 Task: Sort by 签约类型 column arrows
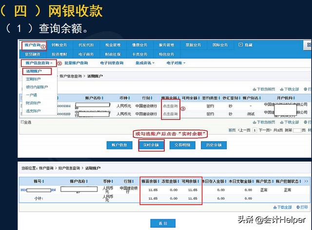pos(219,98)
